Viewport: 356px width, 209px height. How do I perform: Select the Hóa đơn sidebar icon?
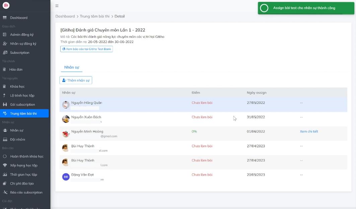(x=5, y=70)
